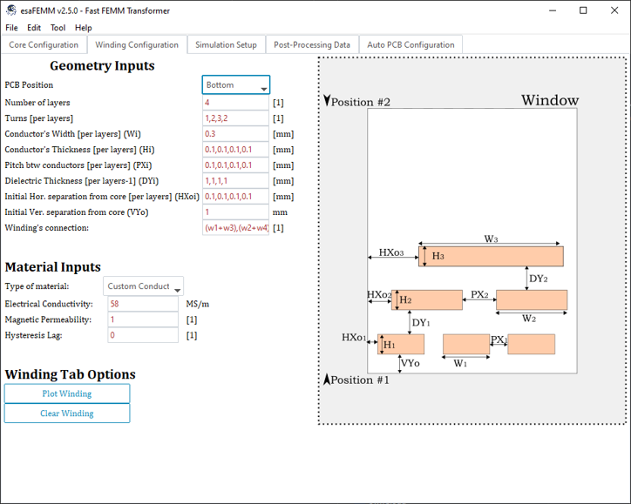This screenshot has height=504, width=631.
Task: Open the File menu
Action: (x=11, y=28)
